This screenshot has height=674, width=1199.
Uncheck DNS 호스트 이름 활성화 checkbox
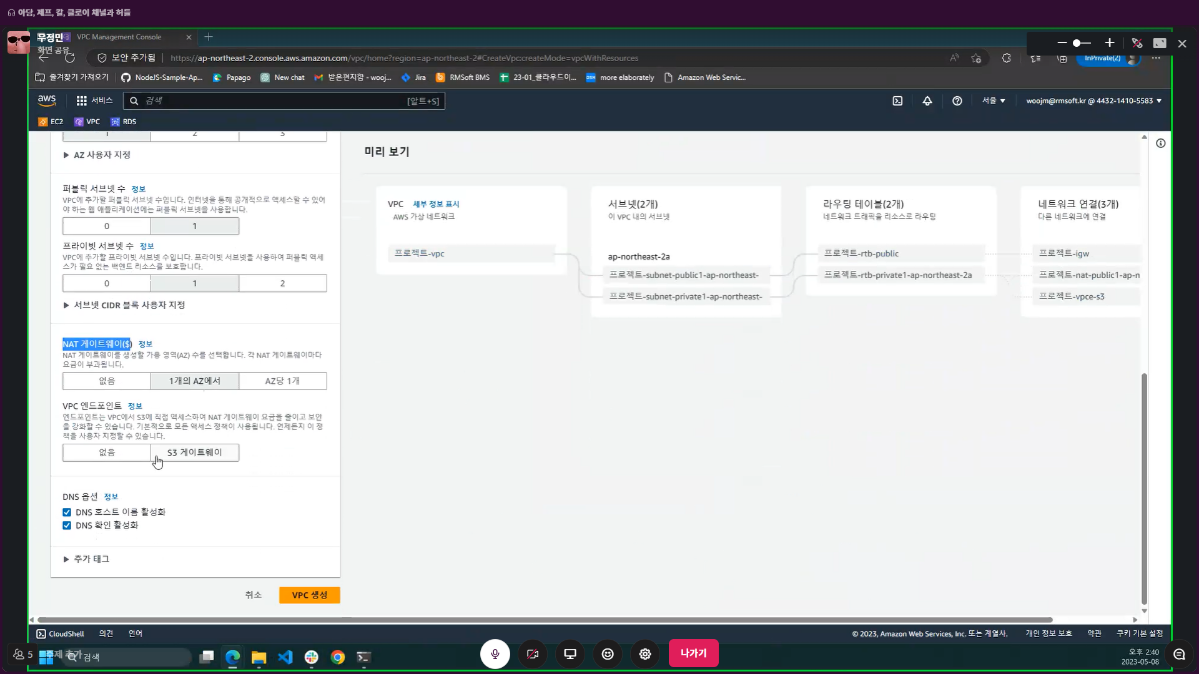click(67, 512)
